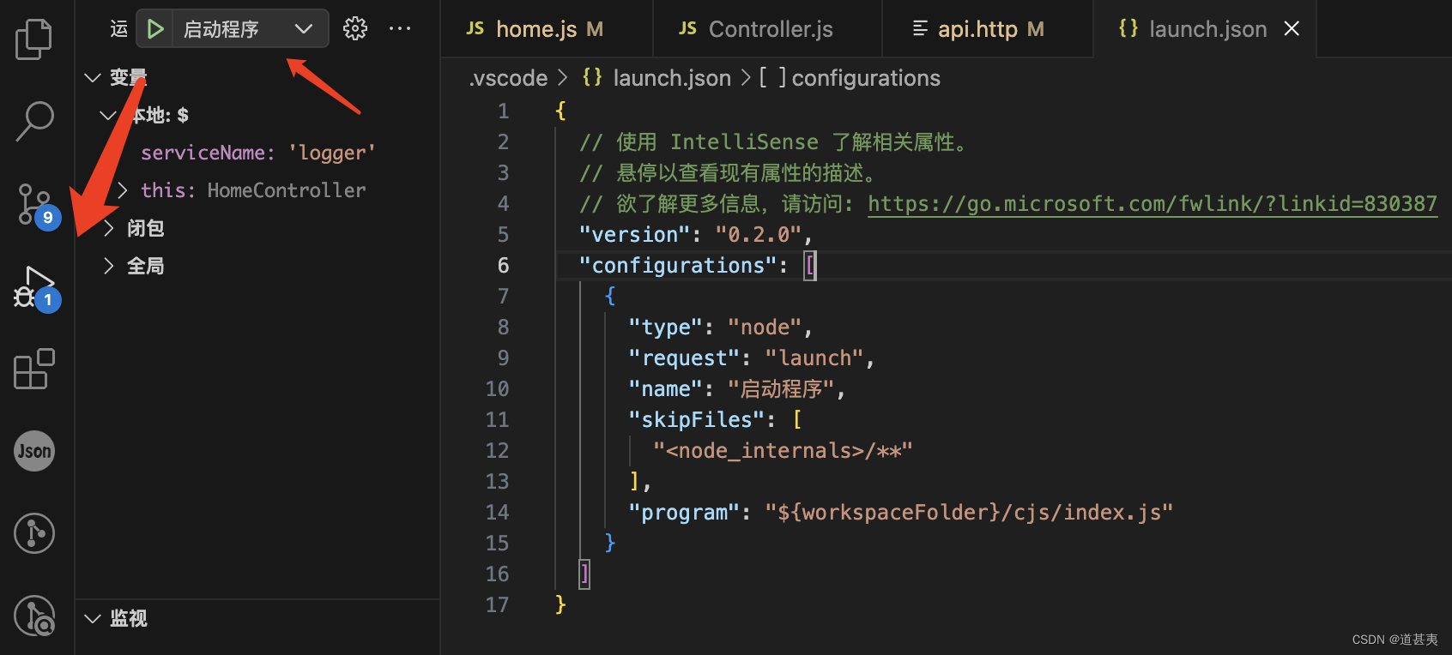This screenshot has height=655, width=1452.
Task: Start debugging with green play button
Action: click(155, 29)
